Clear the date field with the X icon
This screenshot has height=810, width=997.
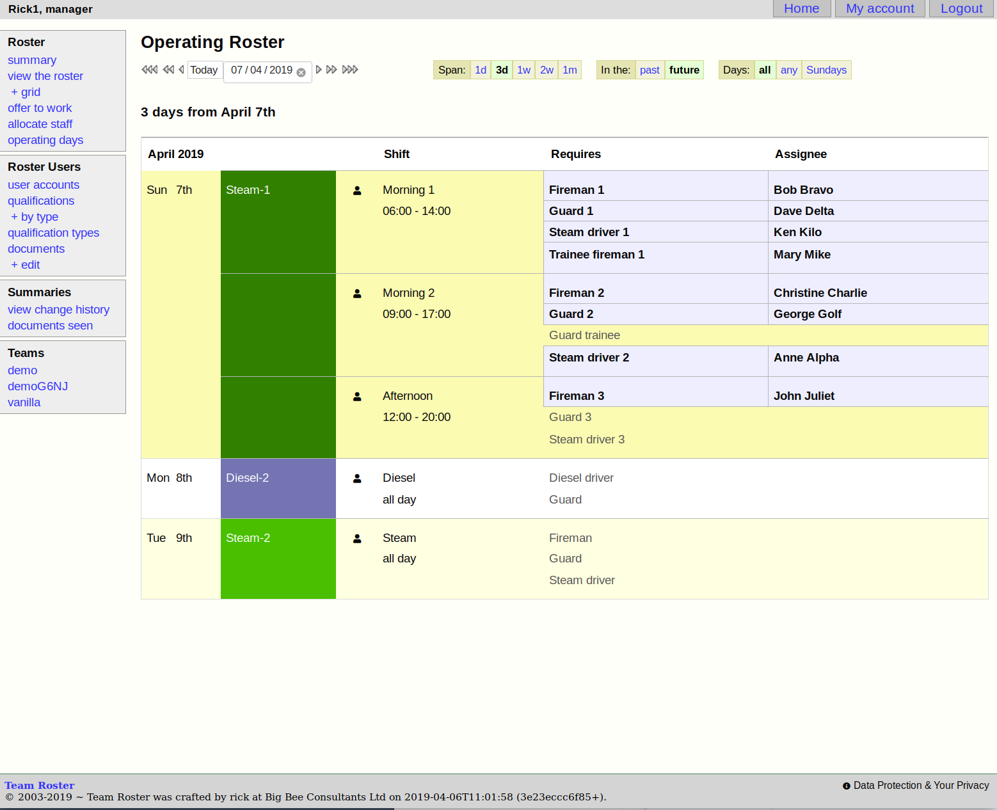301,72
